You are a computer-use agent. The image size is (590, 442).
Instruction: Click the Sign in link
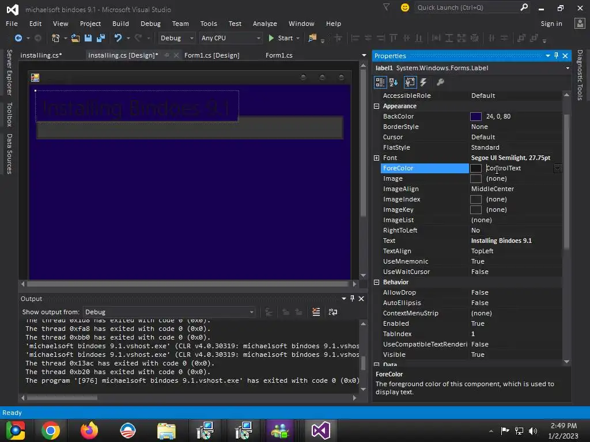551,24
